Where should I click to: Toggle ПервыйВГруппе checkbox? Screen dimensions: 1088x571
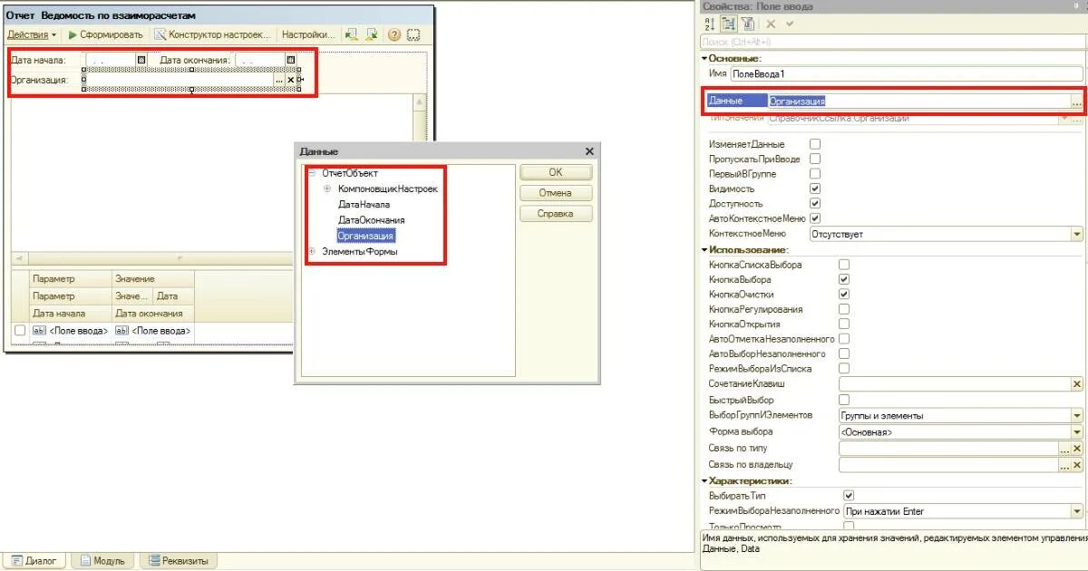(x=815, y=174)
